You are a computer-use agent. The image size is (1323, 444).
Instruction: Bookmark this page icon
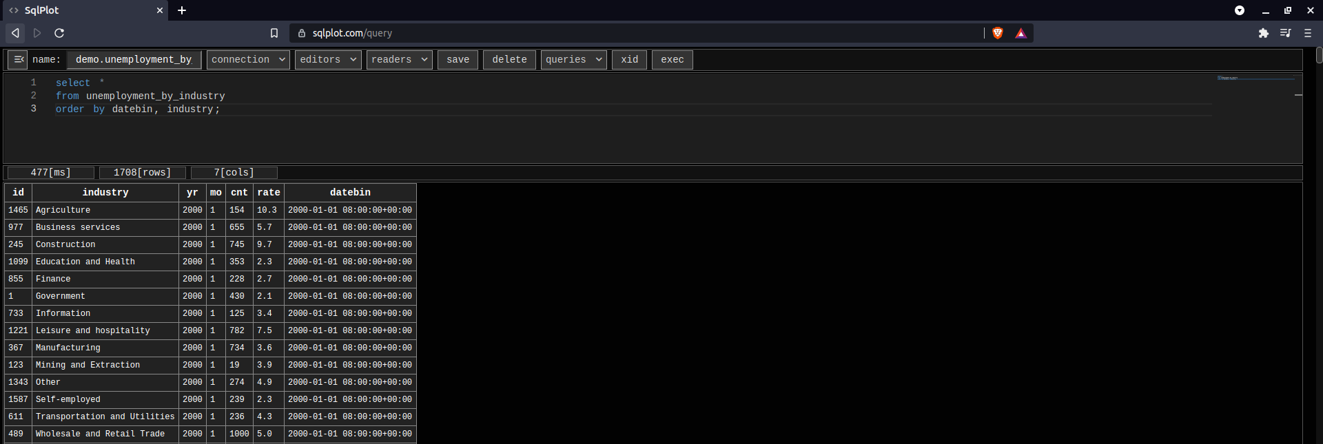[274, 33]
